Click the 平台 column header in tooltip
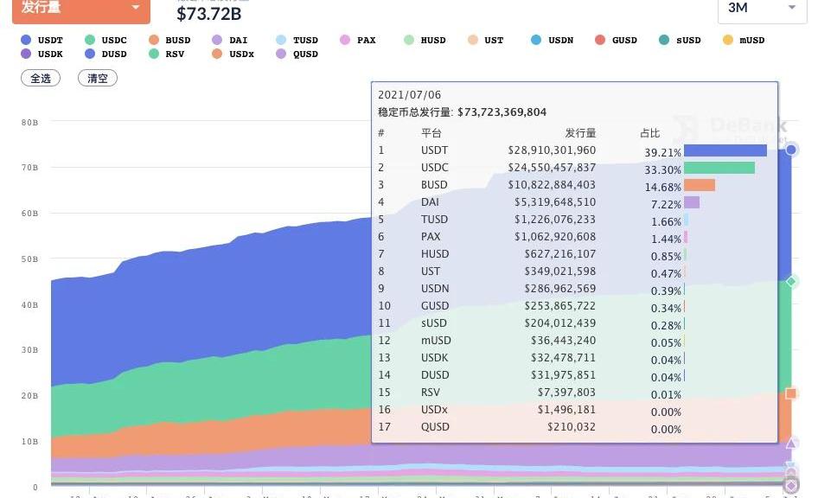 [431, 133]
